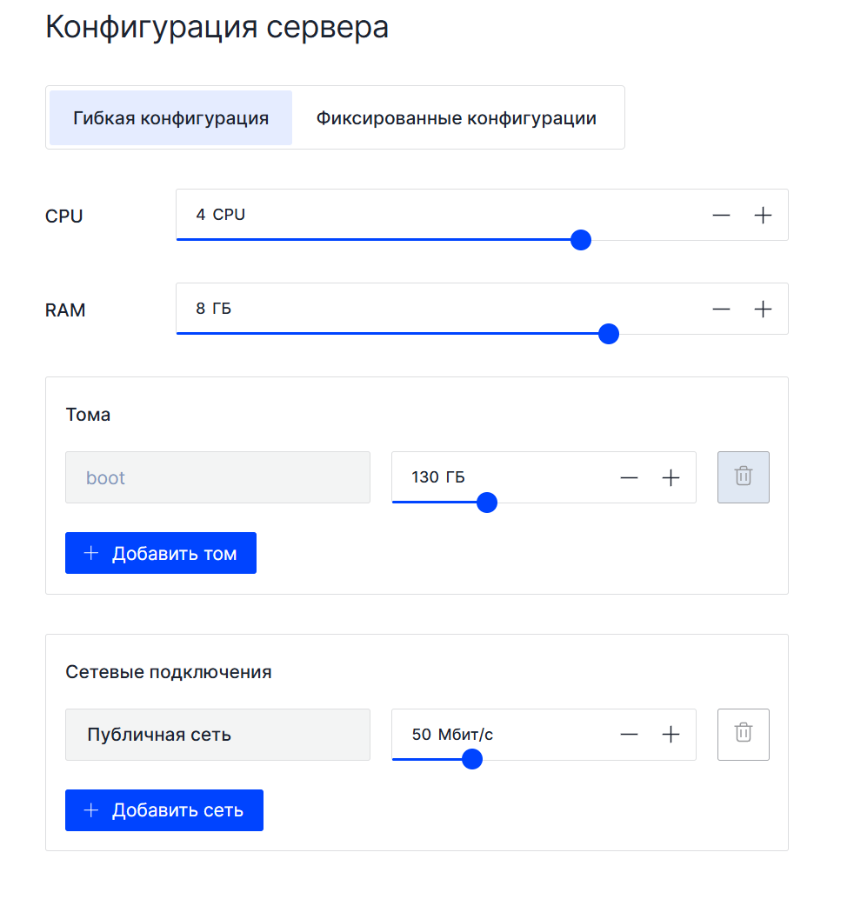The width and height of the screenshot is (854, 899).
Task: Delete the boot volume trash icon
Action: click(x=744, y=477)
